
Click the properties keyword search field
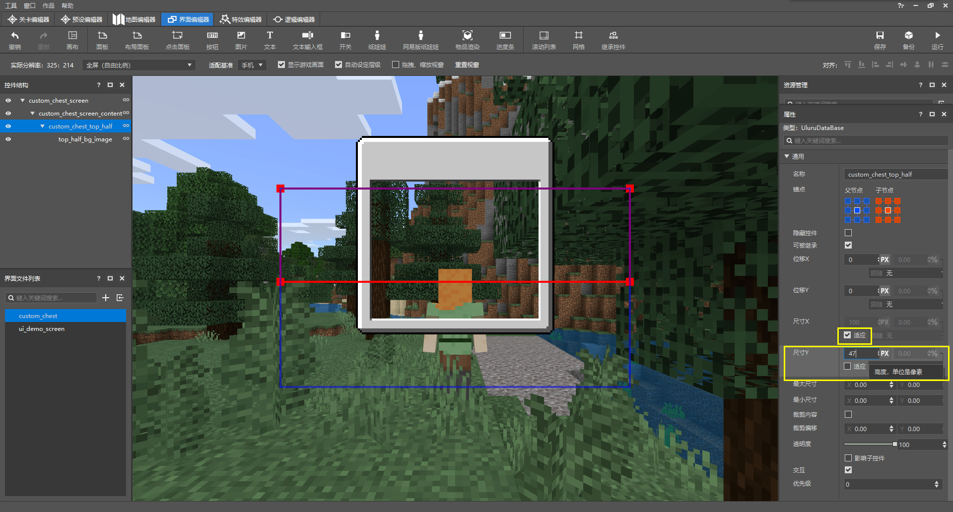866,141
